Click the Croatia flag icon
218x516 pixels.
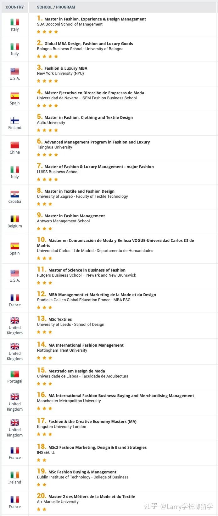tap(15, 194)
